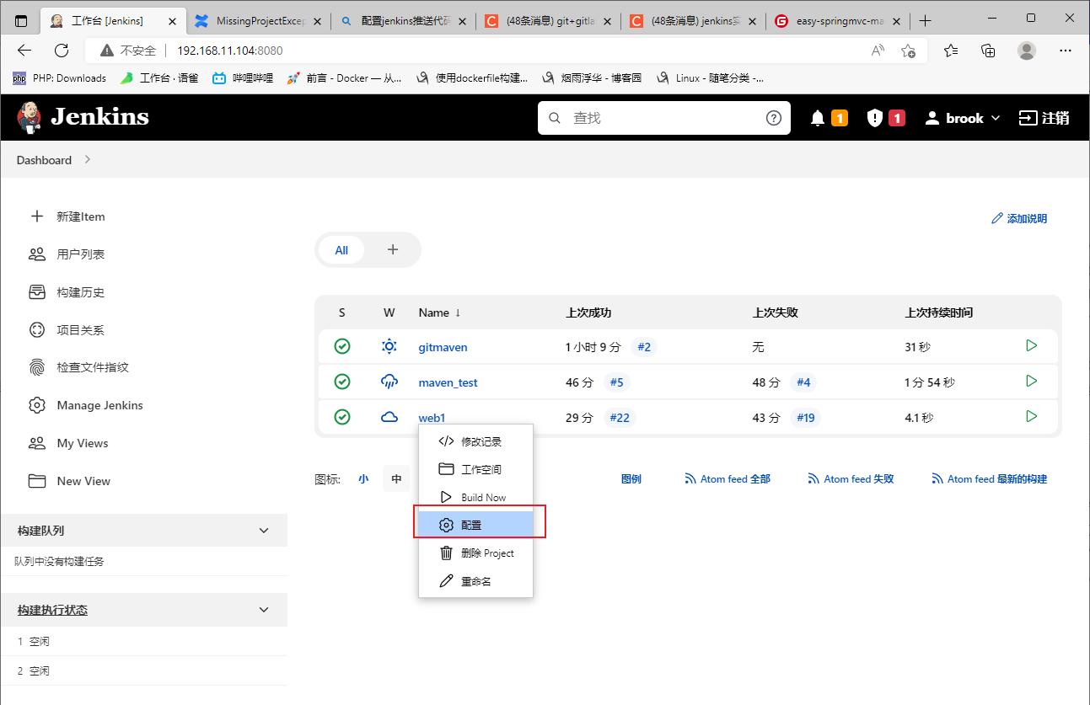
Task: Click the gitmaven sunny weather icon
Action: pyautogui.click(x=389, y=346)
